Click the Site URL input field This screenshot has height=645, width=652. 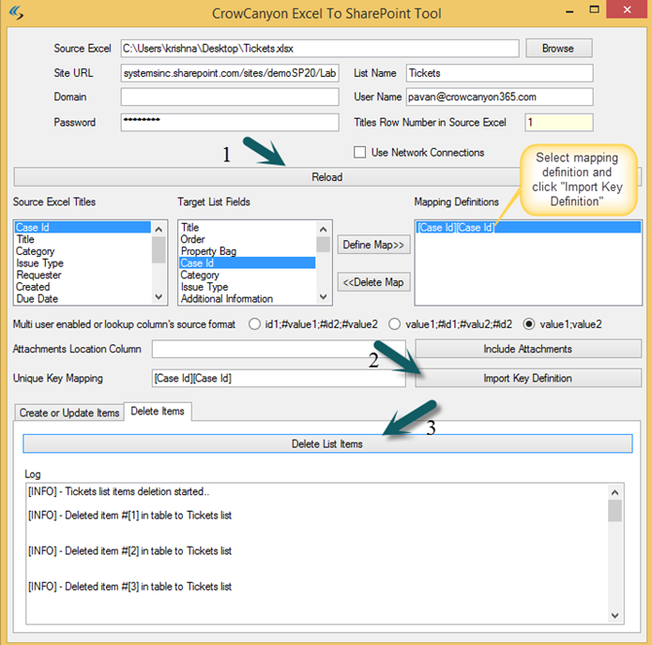[229, 73]
